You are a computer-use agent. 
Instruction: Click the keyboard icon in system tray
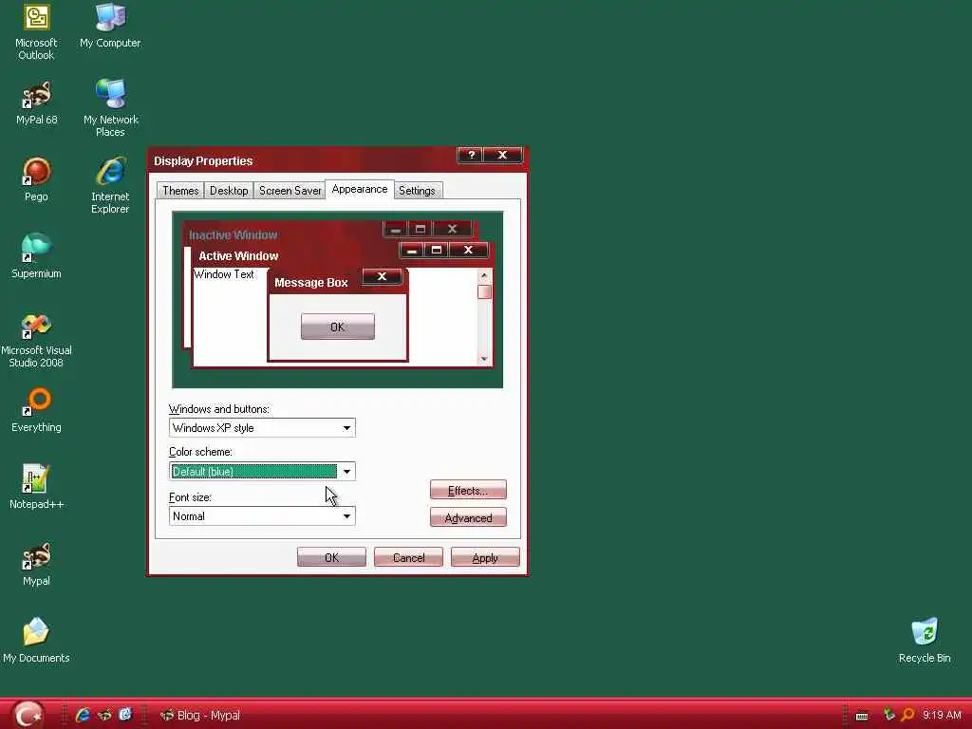click(x=862, y=716)
